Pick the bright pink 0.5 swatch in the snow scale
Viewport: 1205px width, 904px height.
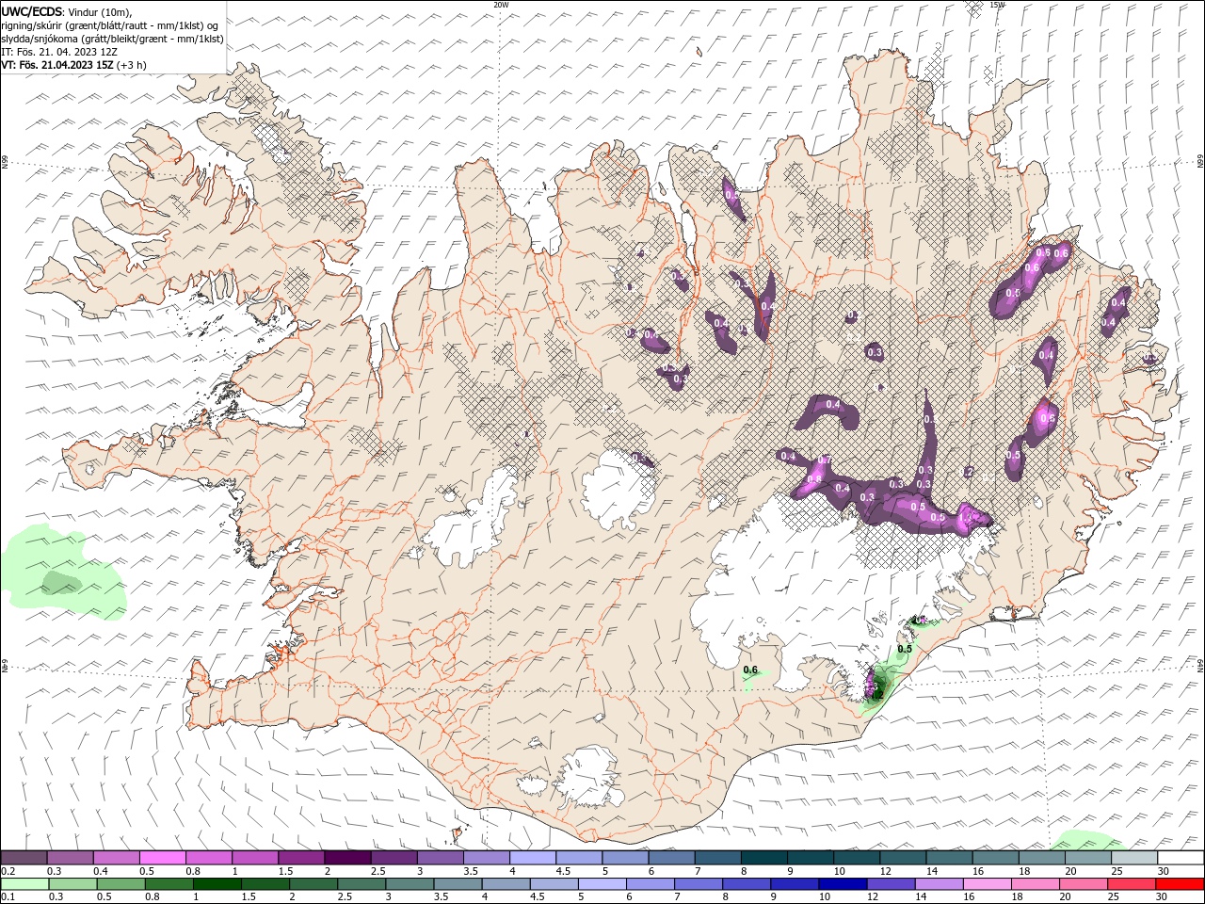pos(162,858)
